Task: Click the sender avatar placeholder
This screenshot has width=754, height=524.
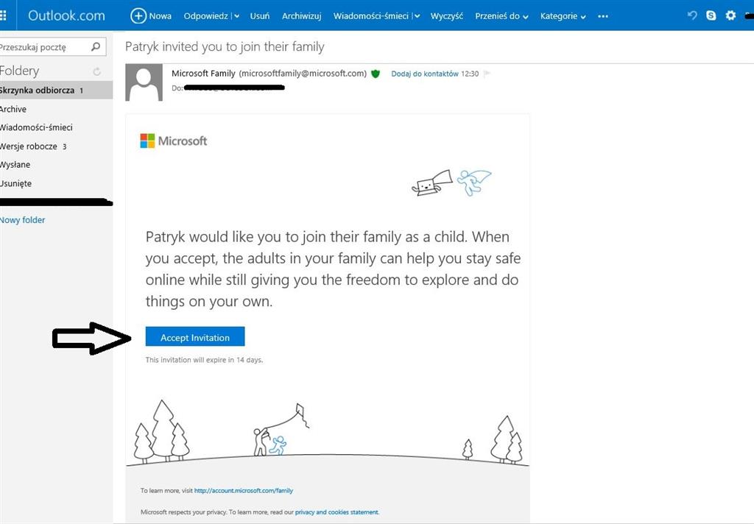Action: [144, 82]
